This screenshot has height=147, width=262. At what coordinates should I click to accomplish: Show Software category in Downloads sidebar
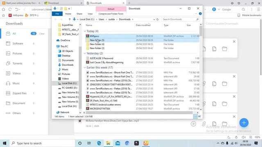[18, 44]
